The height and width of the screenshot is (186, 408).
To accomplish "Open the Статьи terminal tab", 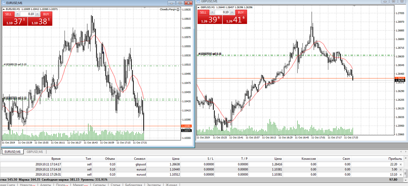I will click(115, 185).
